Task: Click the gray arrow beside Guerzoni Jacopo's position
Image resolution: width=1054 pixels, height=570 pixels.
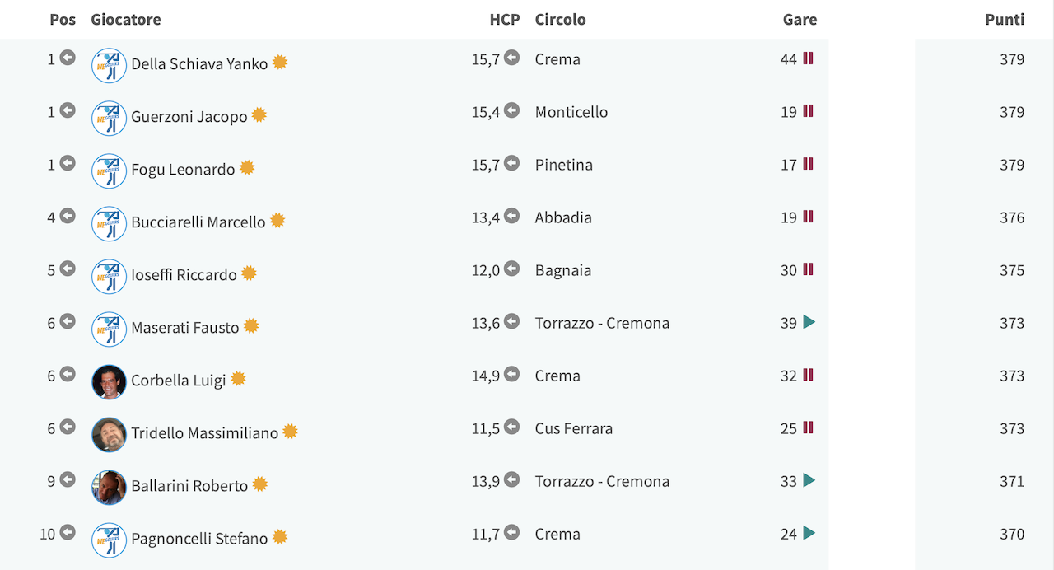Action: coord(68,110)
